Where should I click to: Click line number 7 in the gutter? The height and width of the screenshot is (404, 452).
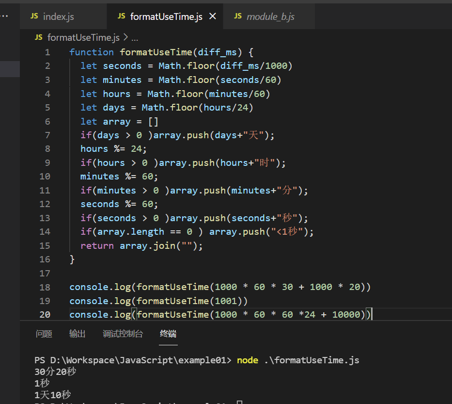47,135
